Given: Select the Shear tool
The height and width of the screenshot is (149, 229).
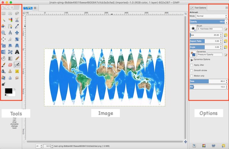Looking at the screenshot, I should tap(10, 45).
